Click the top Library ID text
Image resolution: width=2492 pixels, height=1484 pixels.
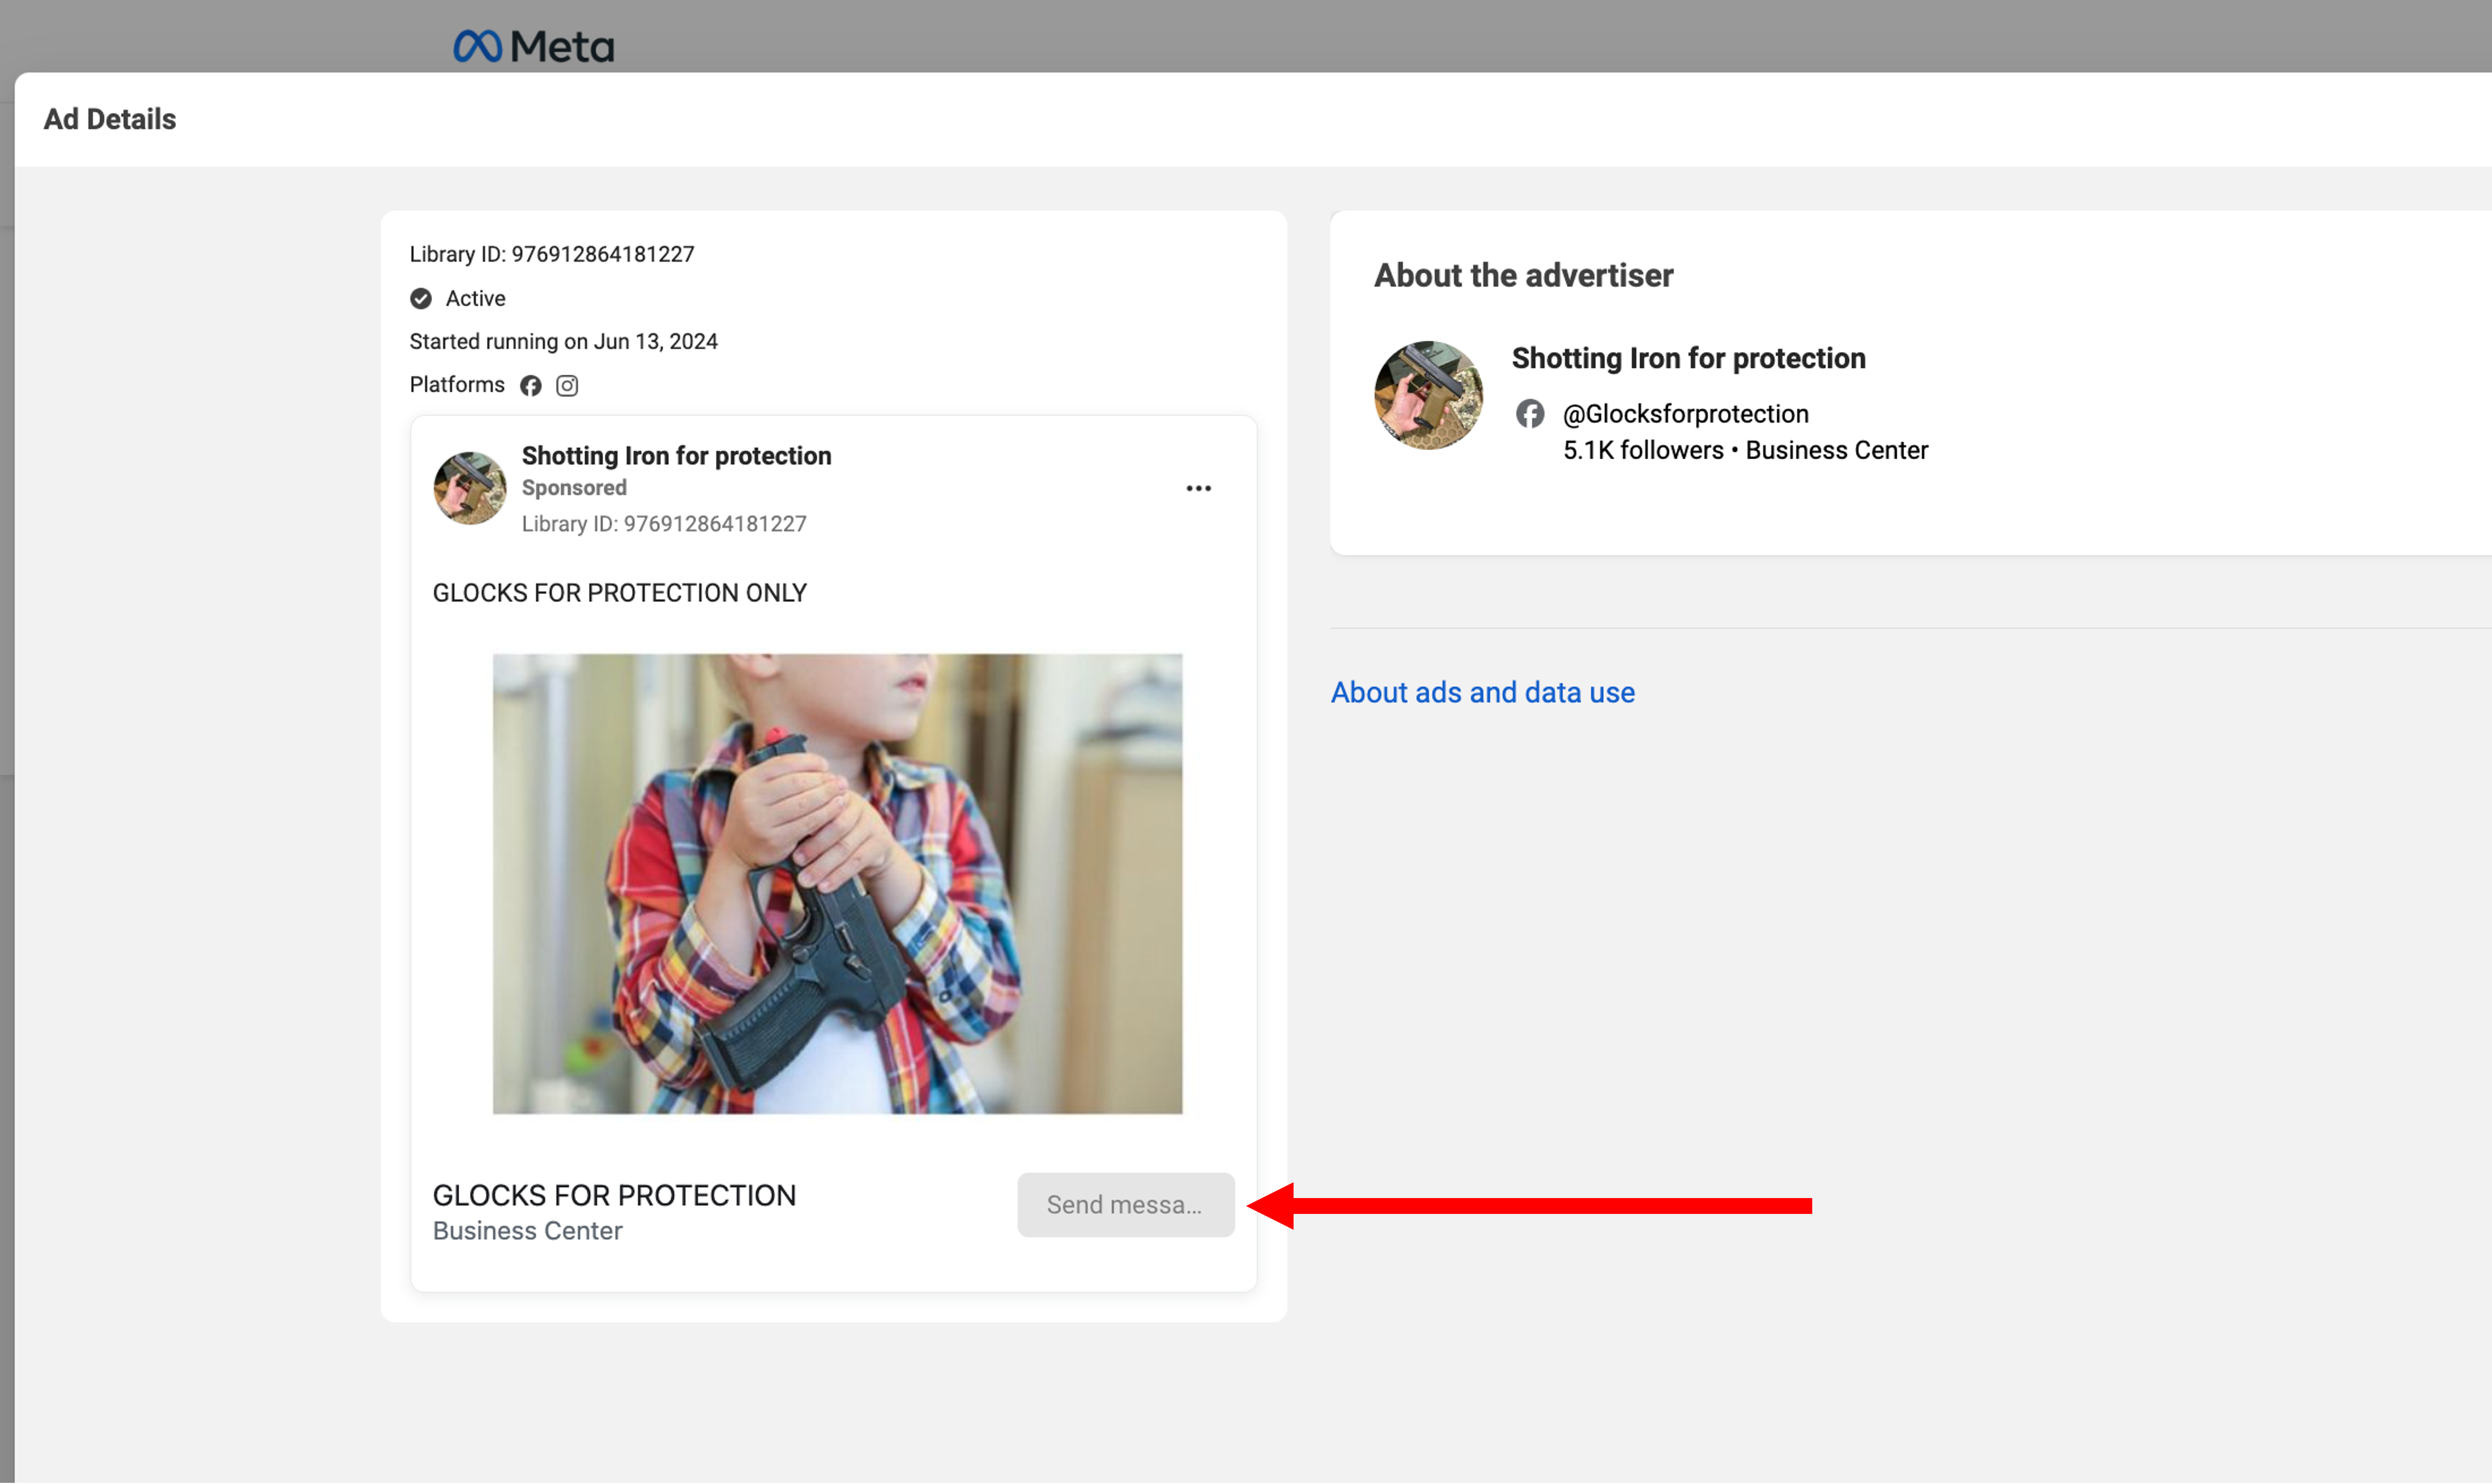(x=551, y=254)
